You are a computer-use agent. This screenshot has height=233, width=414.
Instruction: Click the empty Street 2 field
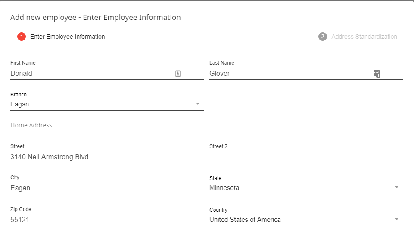click(x=306, y=157)
